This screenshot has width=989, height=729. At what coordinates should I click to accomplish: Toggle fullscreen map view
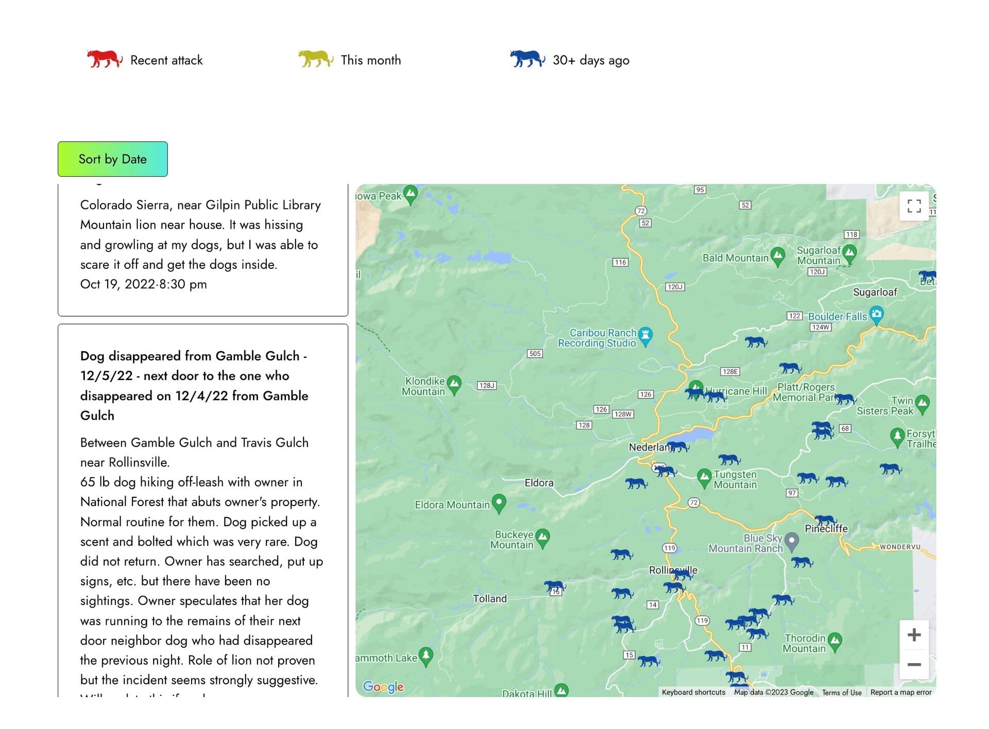pos(914,206)
